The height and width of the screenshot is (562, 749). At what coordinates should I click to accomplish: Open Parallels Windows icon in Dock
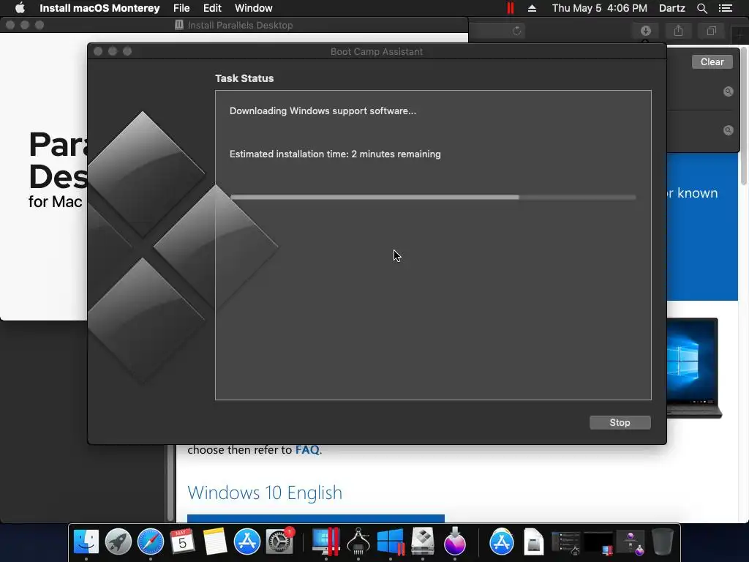coord(391,542)
